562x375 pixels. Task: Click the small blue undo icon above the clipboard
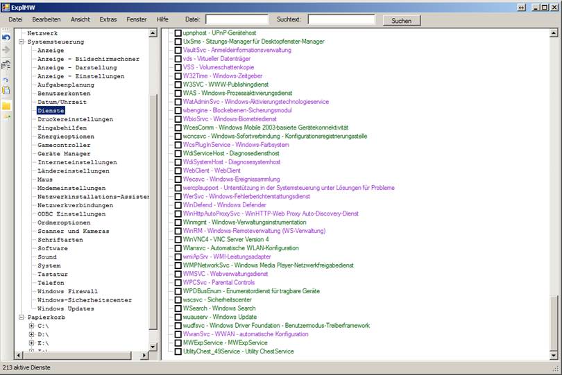pos(6,80)
